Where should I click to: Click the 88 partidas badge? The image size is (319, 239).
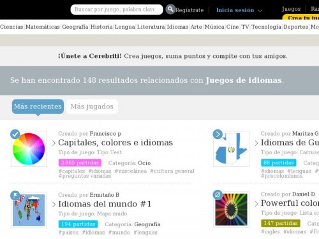click(x=279, y=163)
